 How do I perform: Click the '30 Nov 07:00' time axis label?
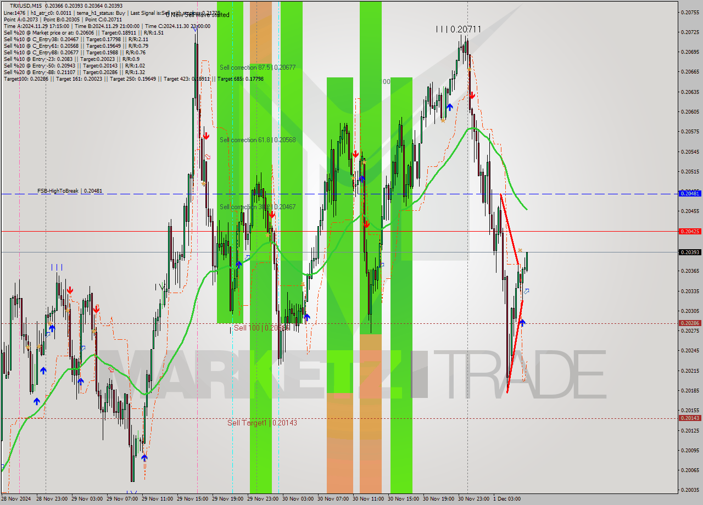point(333,498)
